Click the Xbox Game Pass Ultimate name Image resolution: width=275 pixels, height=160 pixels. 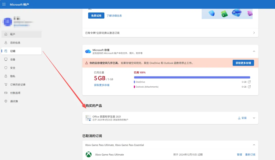tap(109, 155)
